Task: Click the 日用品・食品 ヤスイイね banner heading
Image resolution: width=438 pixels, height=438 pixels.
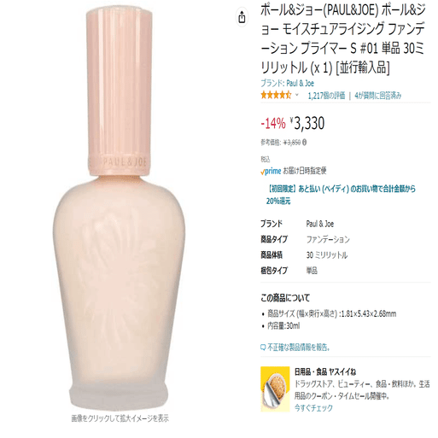Action: pos(325,371)
